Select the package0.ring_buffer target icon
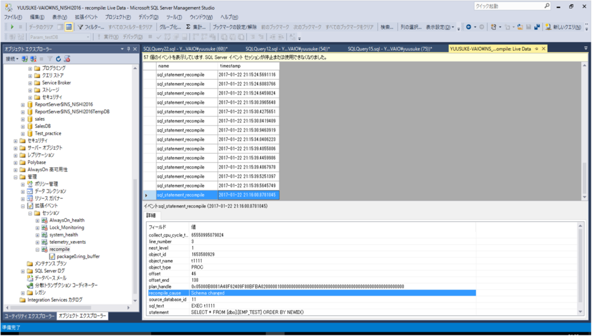Image resolution: width=592 pixels, height=336 pixels. (x=52, y=256)
